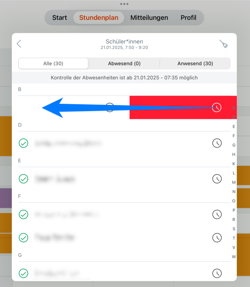Click the clock icon for student under G
The image size is (250, 287).
coord(217,274)
